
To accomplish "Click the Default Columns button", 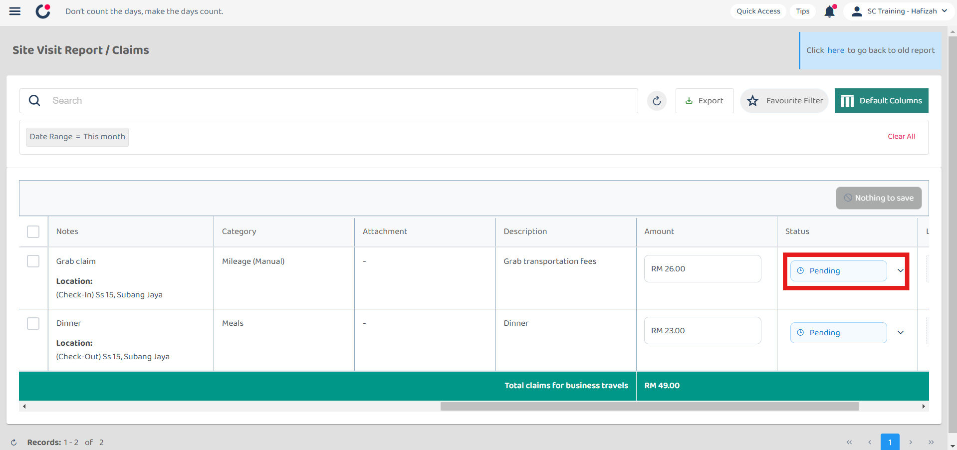I will pos(882,101).
